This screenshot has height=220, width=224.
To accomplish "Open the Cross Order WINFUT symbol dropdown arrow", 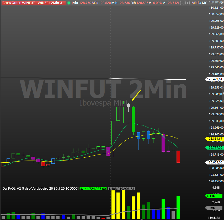I will (64, 3).
